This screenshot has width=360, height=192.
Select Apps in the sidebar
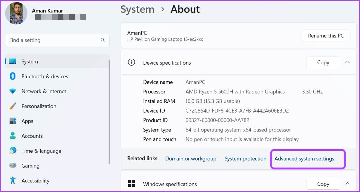point(57,121)
